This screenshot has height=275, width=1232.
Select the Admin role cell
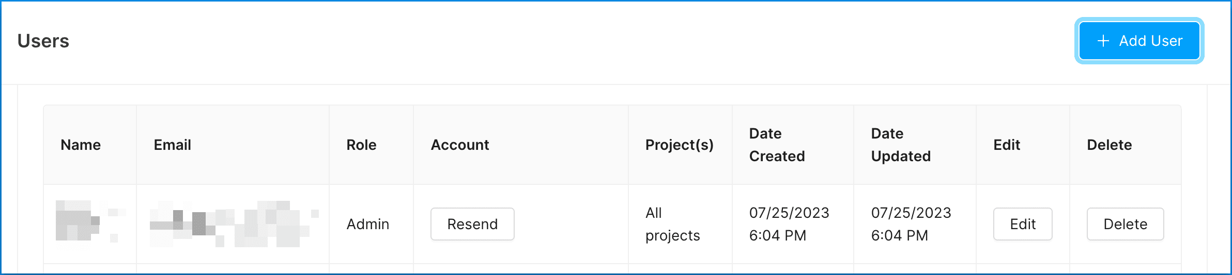click(x=368, y=225)
